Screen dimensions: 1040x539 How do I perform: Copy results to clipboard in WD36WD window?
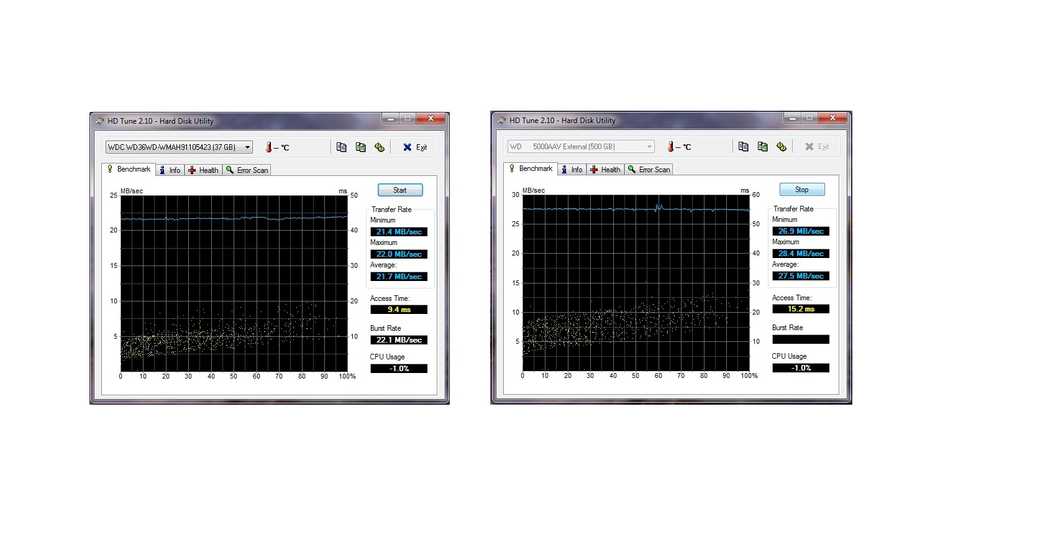pyautogui.click(x=342, y=147)
